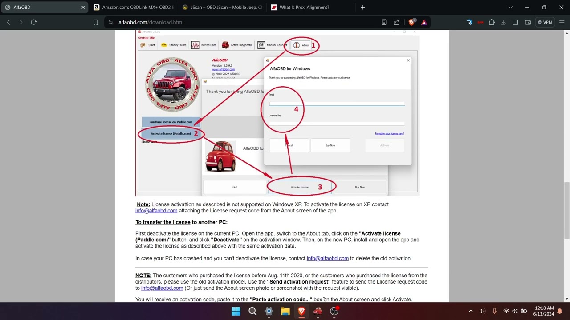Click info@alfaobd.com link about crashed PC
570x320 pixels.
327,258
